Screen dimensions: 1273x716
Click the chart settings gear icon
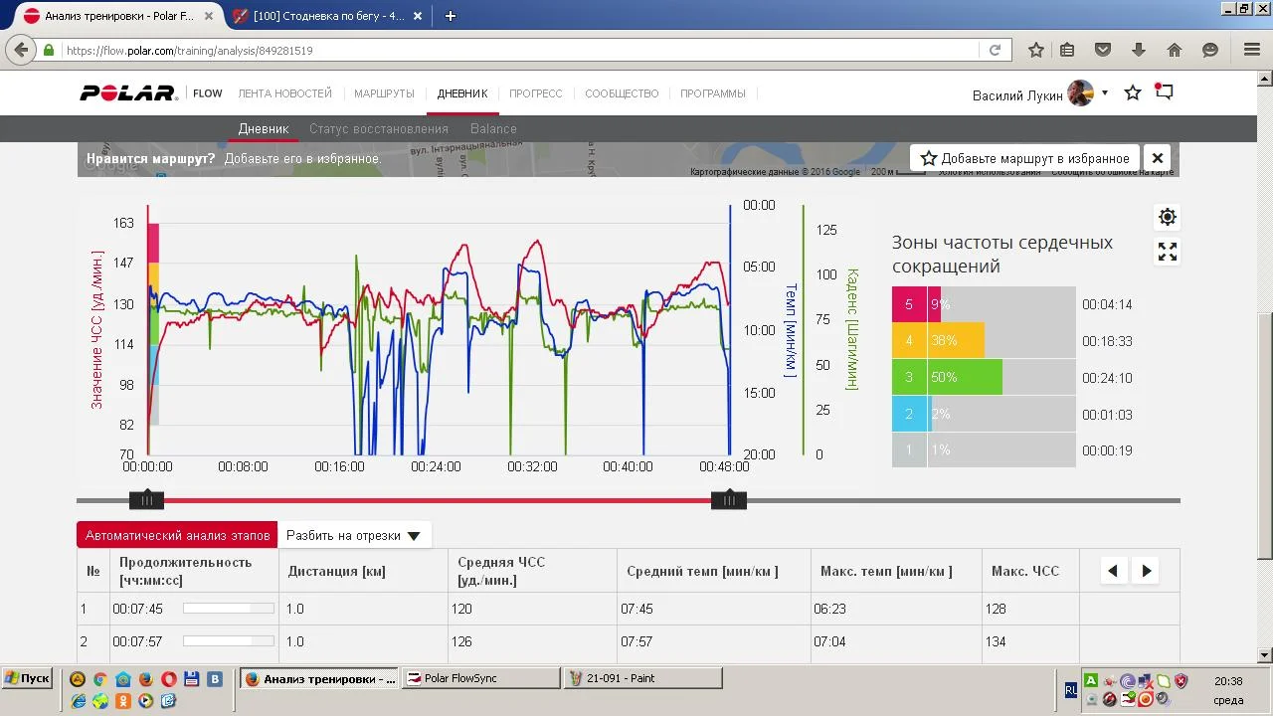[x=1168, y=217]
